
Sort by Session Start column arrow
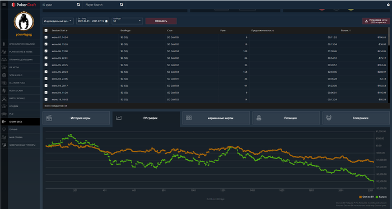67,31
